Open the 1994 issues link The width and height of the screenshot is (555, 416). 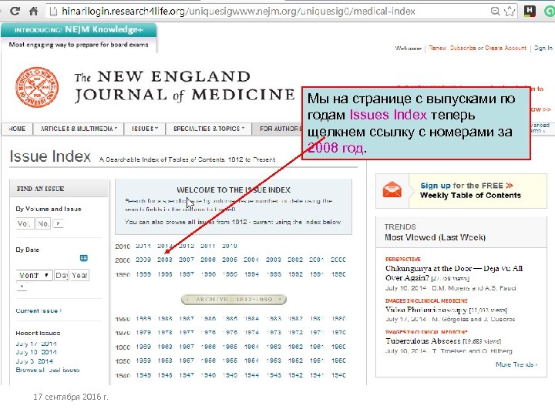coord(251,274)
